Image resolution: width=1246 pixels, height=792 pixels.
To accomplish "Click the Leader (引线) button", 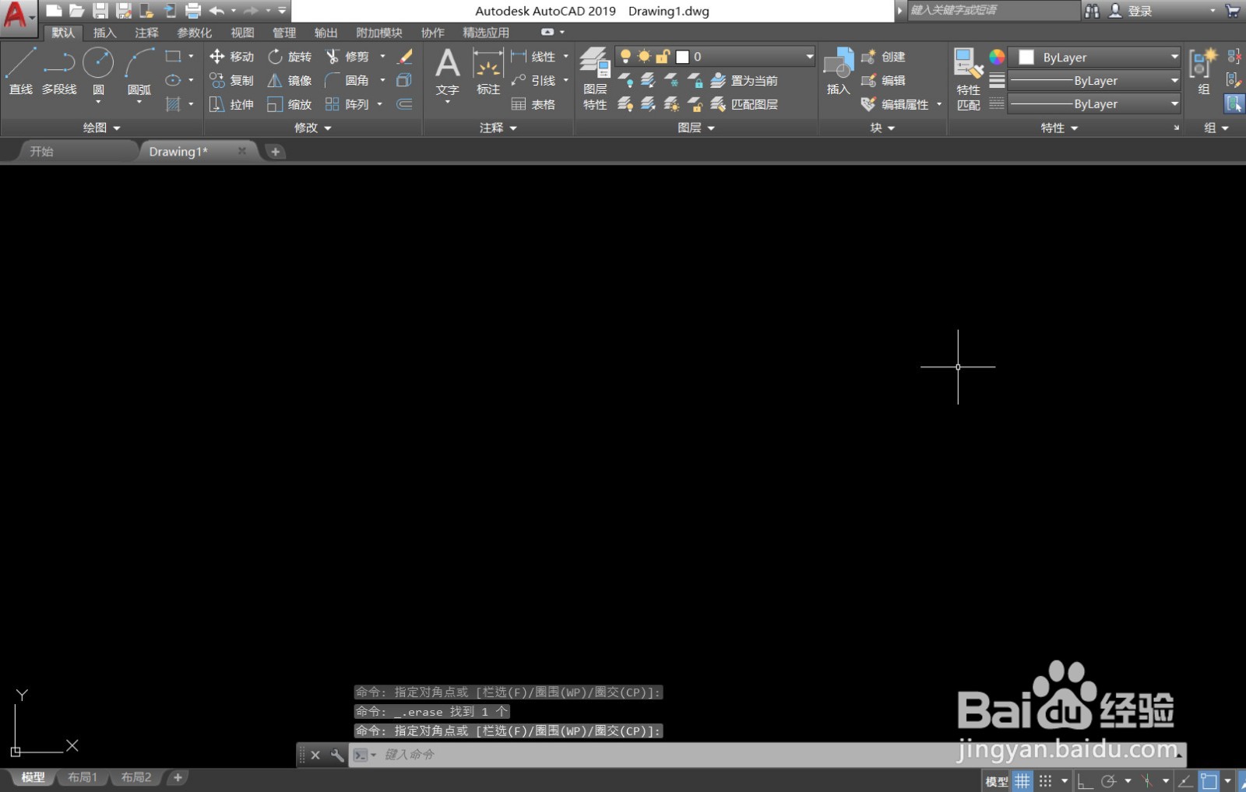I will (x=533, y=80).
